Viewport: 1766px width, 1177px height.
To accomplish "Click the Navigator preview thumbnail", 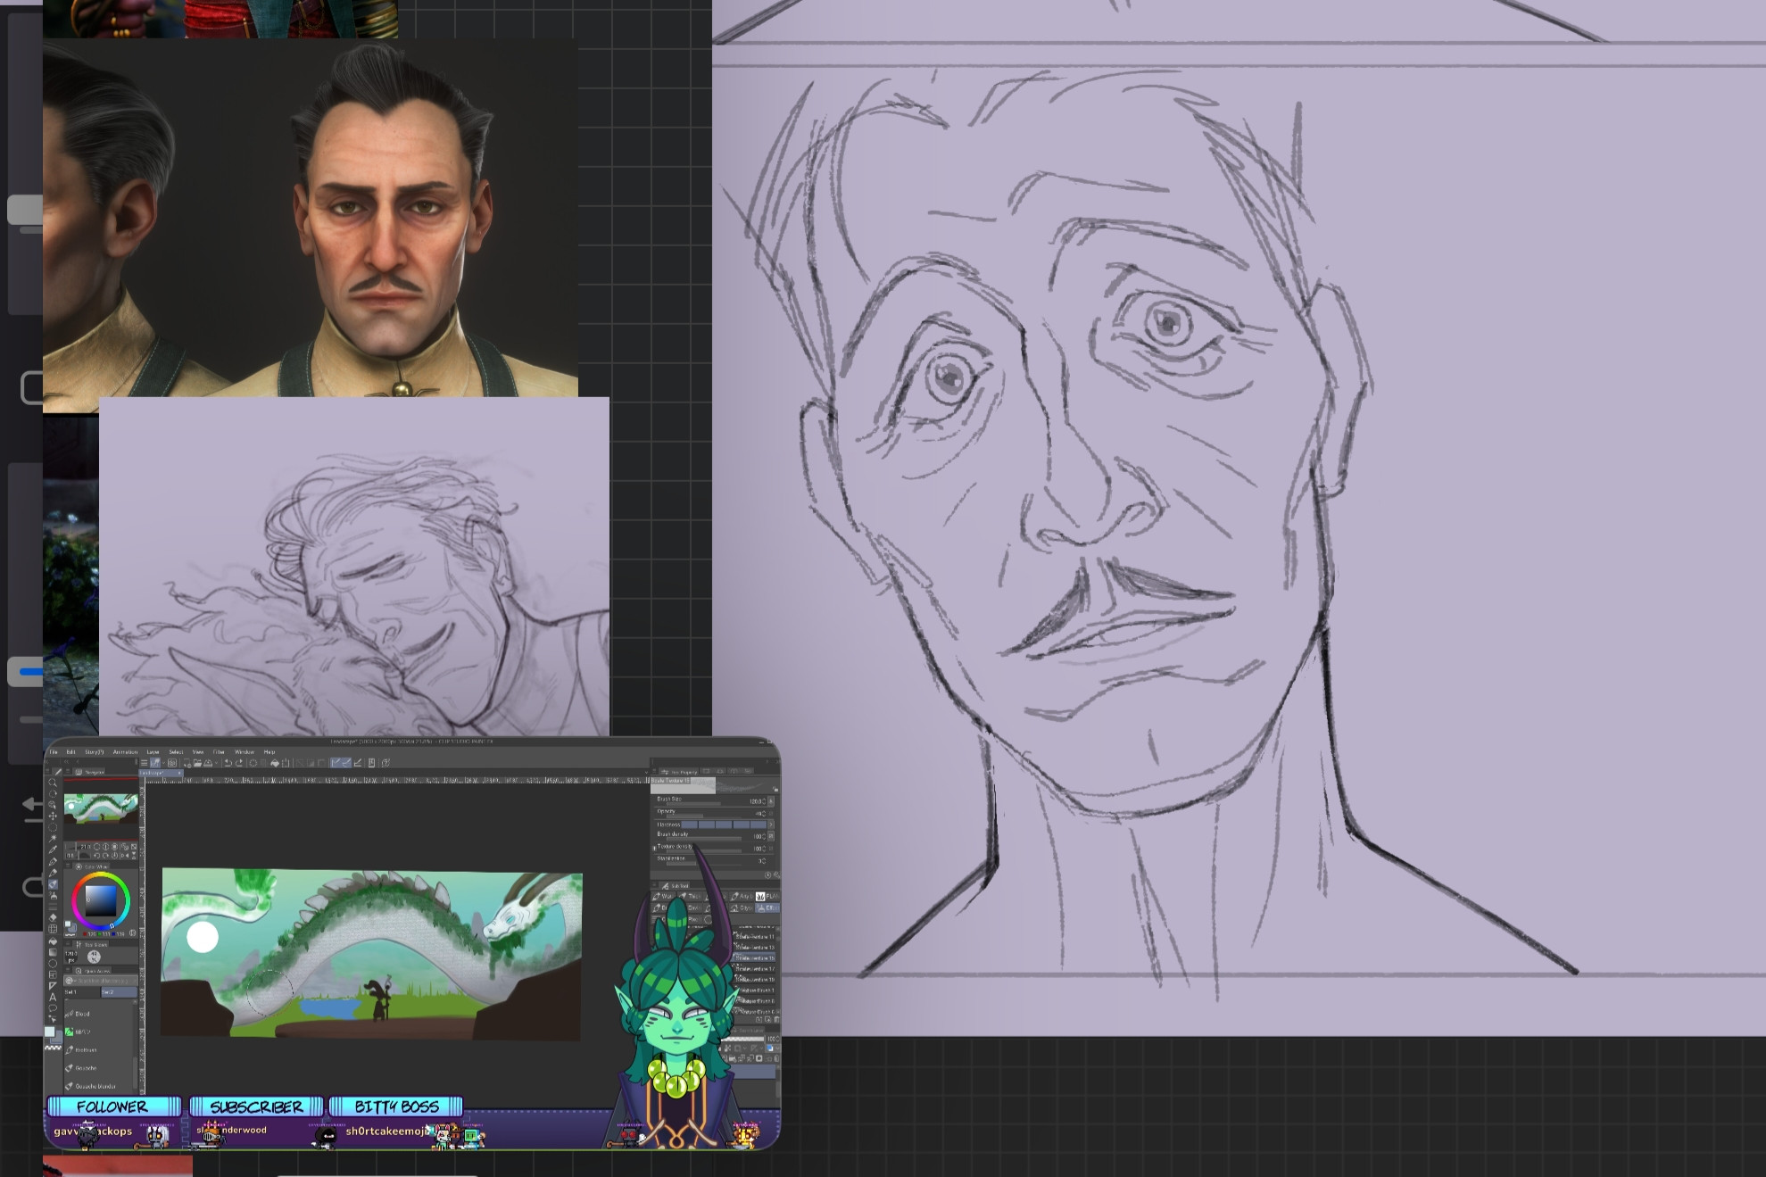I will coord(101,808).
